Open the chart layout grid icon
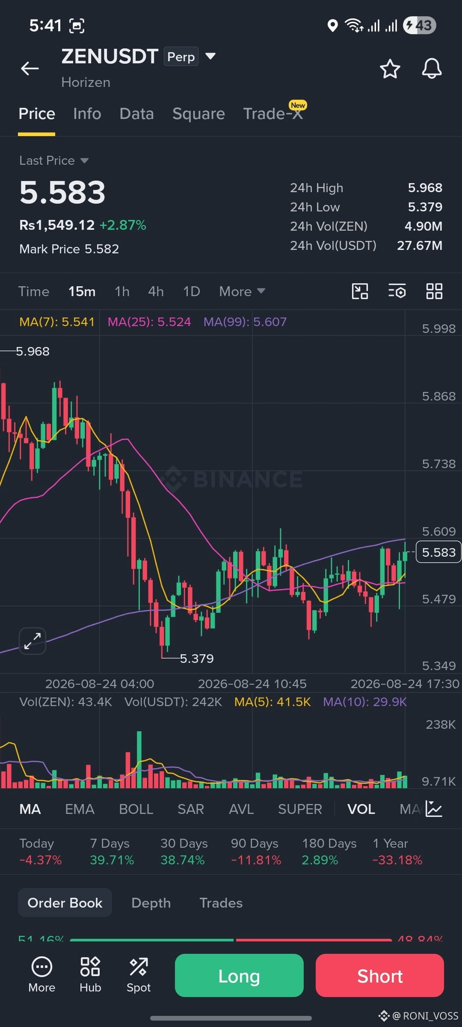This screenshot has height=1027, width=462. pyautogui.click(x=434, y=291)
